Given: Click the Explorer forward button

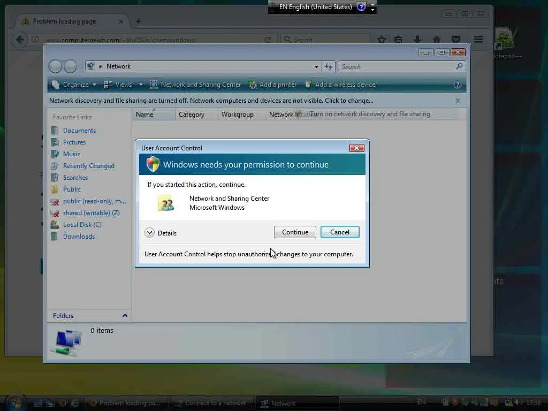Looking at the screenshot, I should click(x=70, y=66).
